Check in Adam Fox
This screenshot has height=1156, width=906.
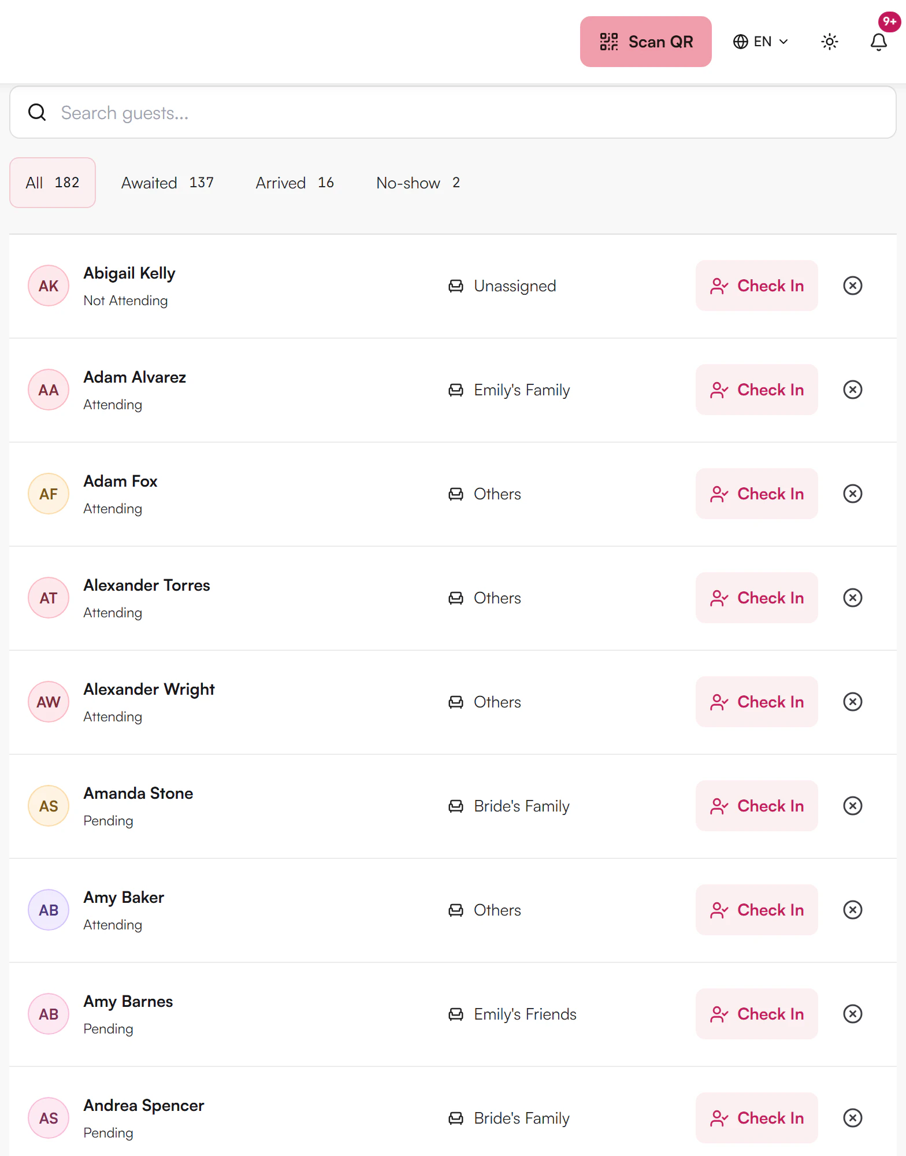click(x=757, y=494)
